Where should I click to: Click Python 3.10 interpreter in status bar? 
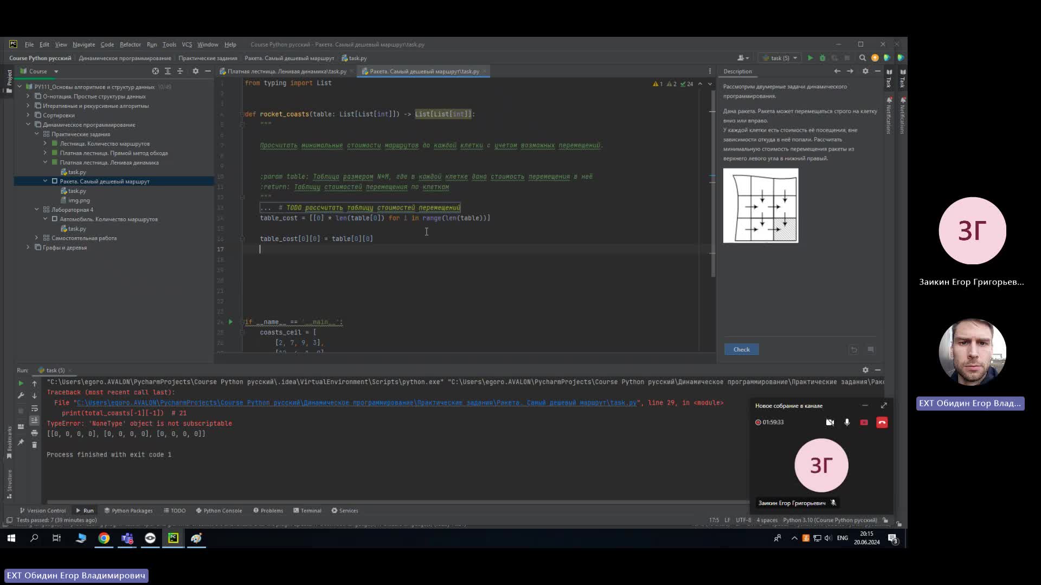point(830,520)
